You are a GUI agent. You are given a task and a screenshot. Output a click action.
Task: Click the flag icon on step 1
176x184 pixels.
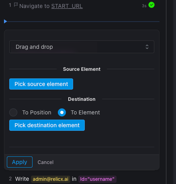tap(16, 5)
